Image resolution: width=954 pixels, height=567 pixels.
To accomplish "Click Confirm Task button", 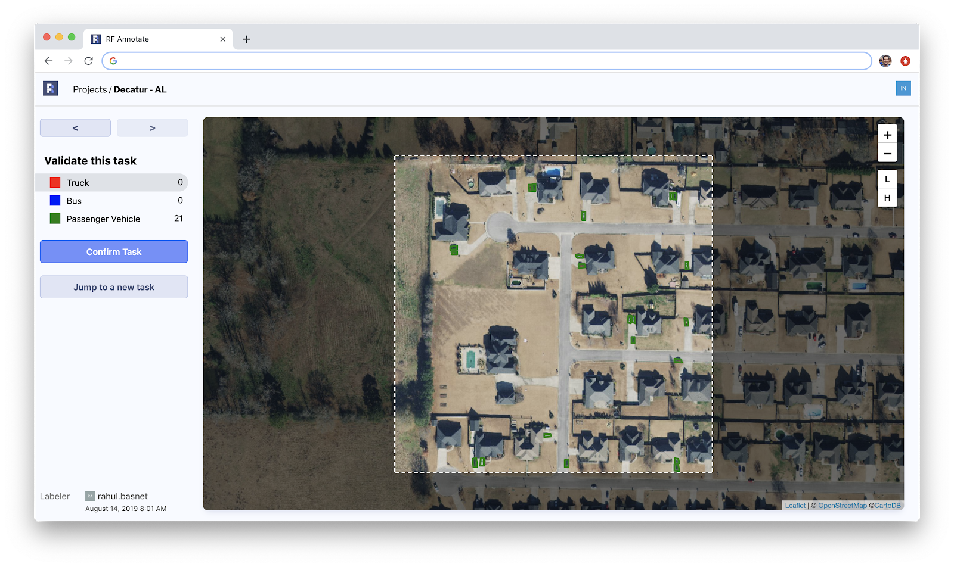I will [114, 251].
